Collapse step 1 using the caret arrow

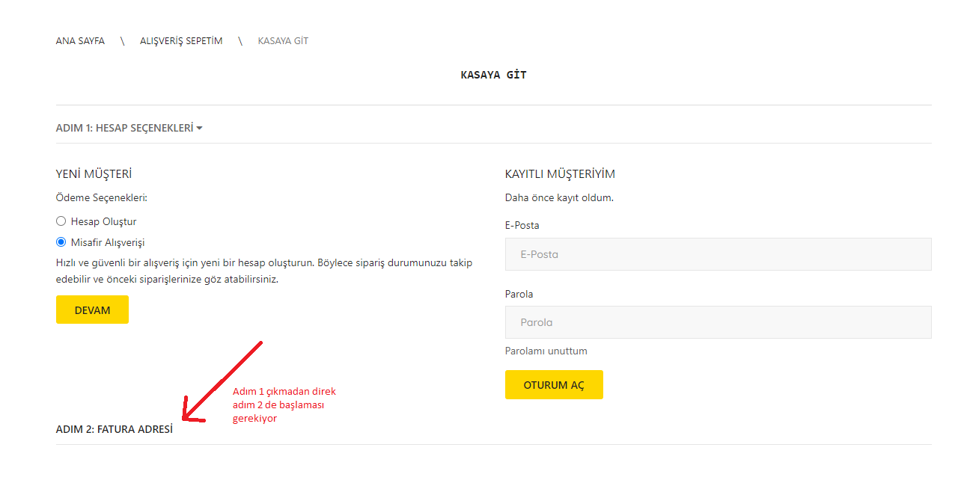(199, 129)
